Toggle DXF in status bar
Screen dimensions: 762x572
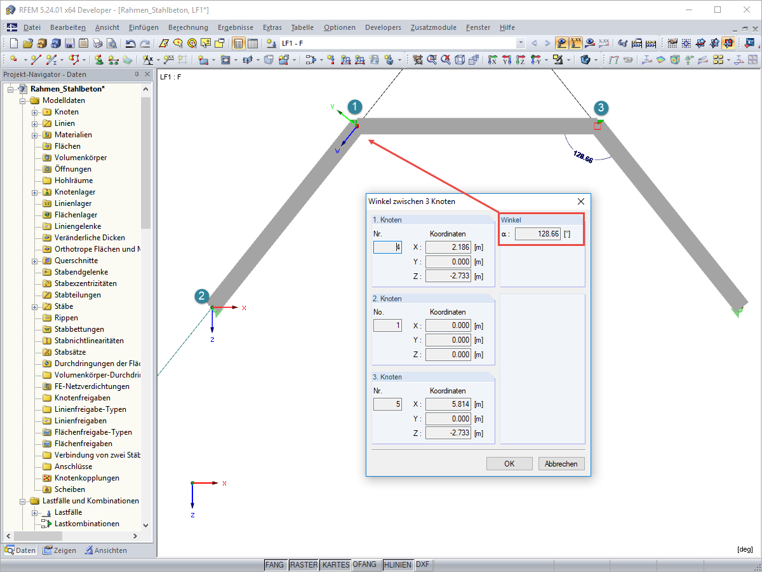point(422,565)
